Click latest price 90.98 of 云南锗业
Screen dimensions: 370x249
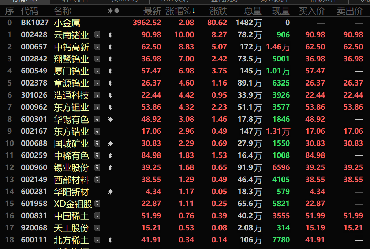[x=151, y=35]
